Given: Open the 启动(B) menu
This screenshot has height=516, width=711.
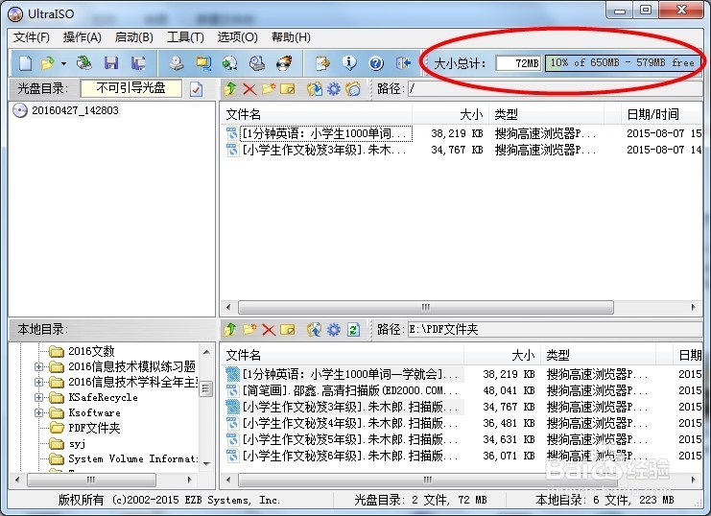Looking at the screenshot, I should click(x=133, y=37).
